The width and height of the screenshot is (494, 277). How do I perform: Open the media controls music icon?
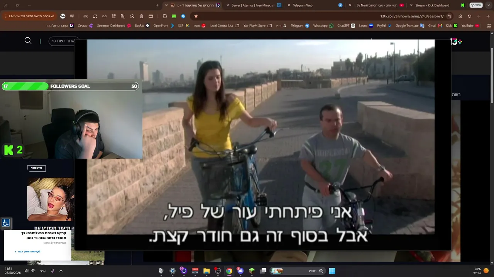tap(72, 16)
